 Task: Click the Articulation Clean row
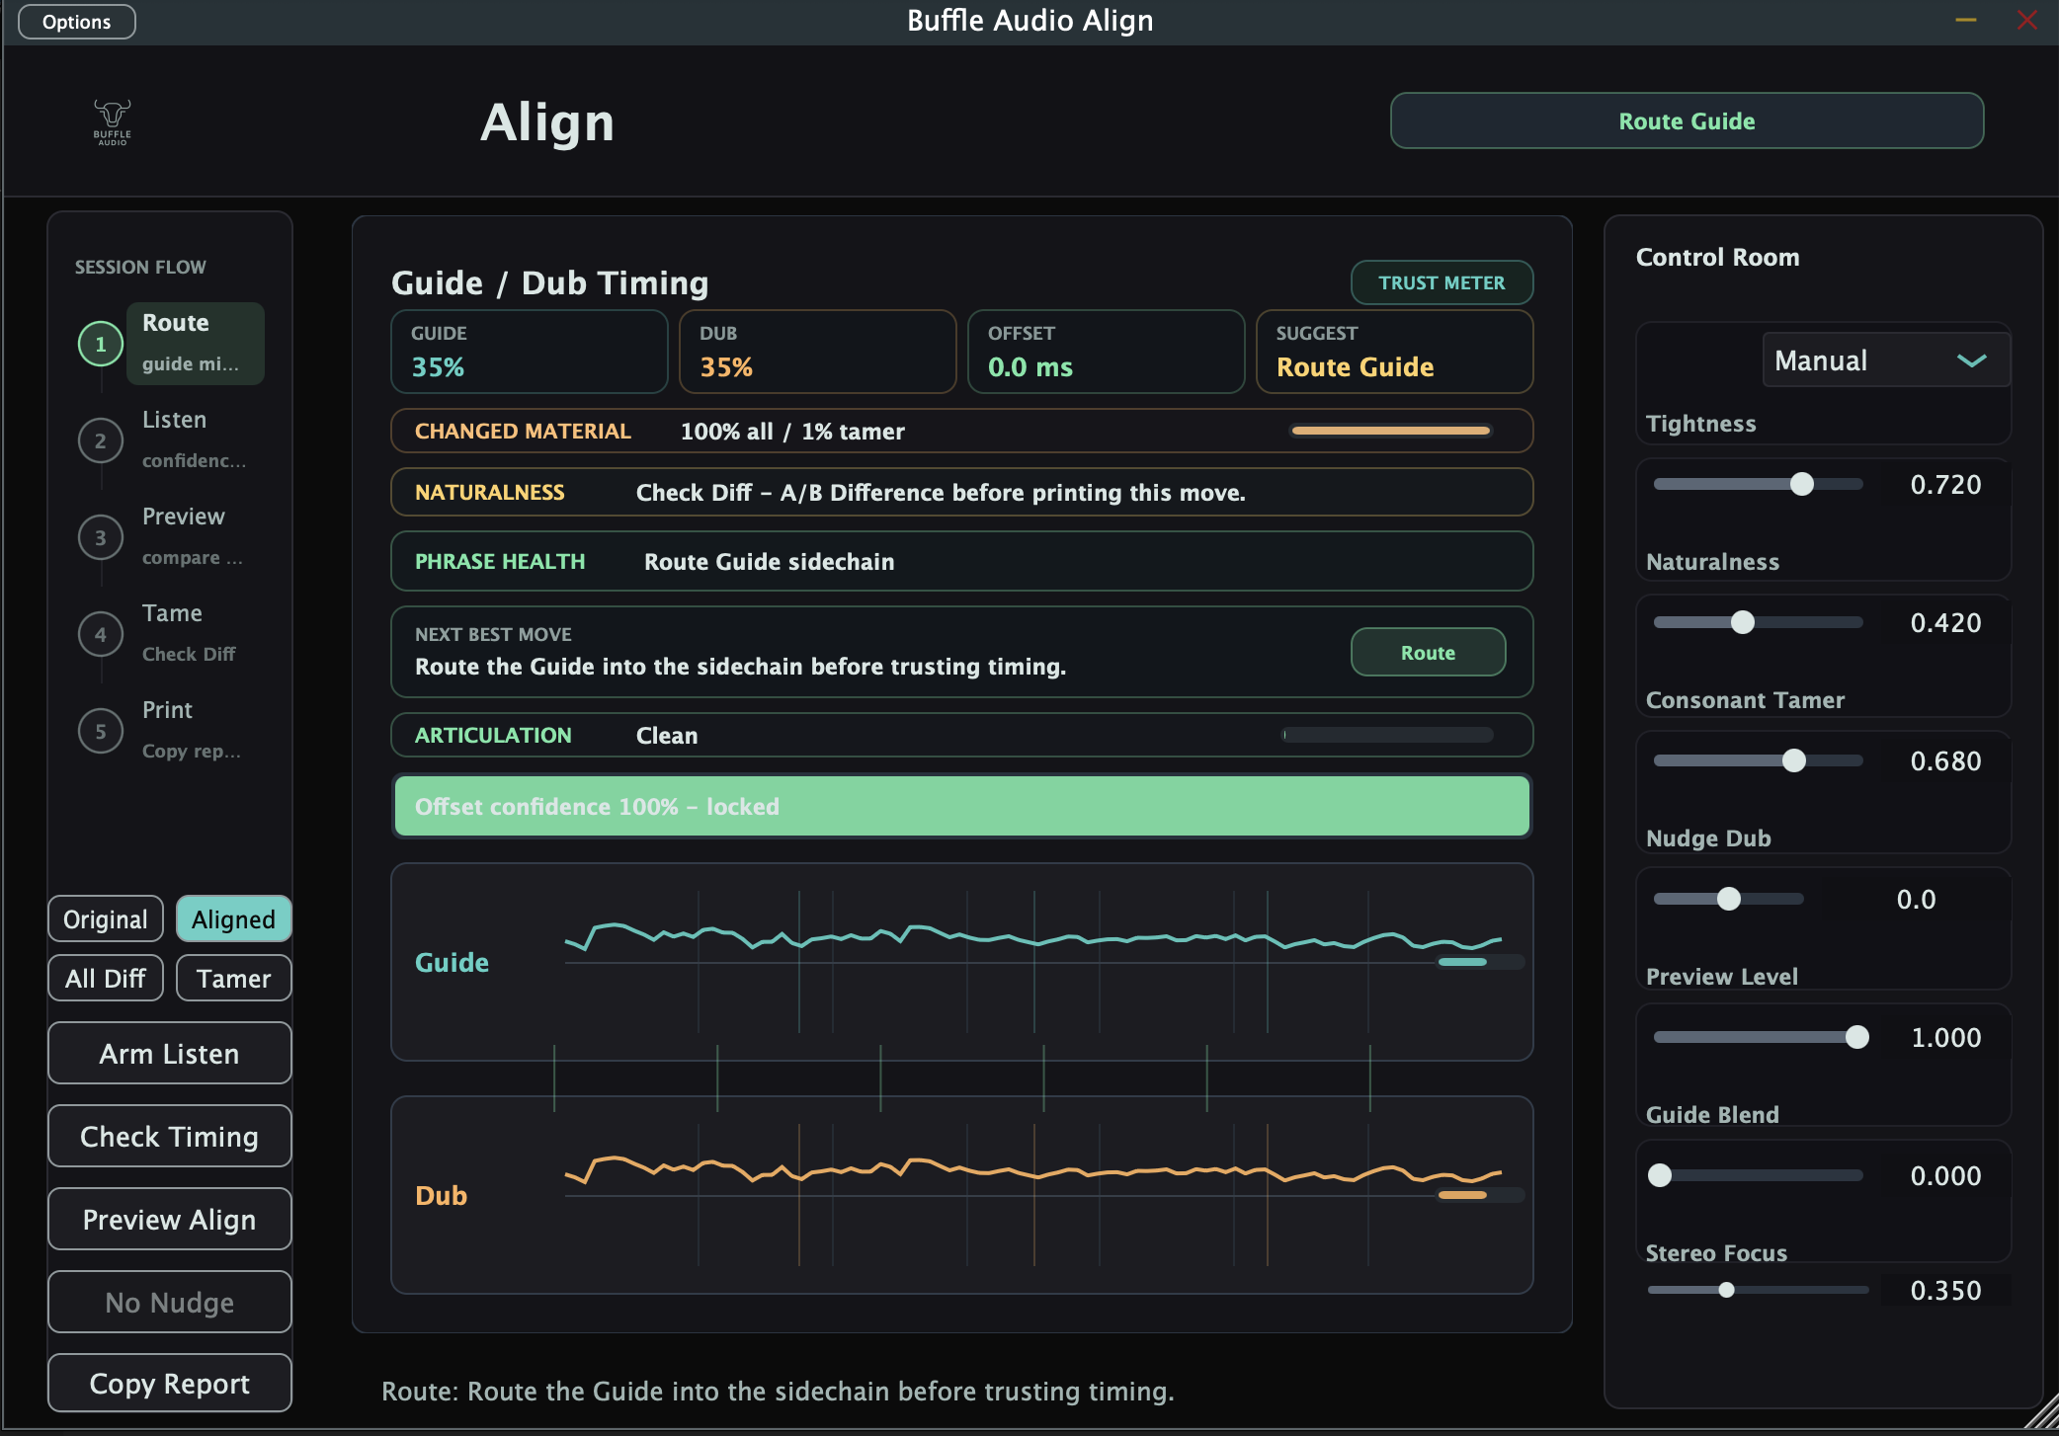tap(962, 735)
